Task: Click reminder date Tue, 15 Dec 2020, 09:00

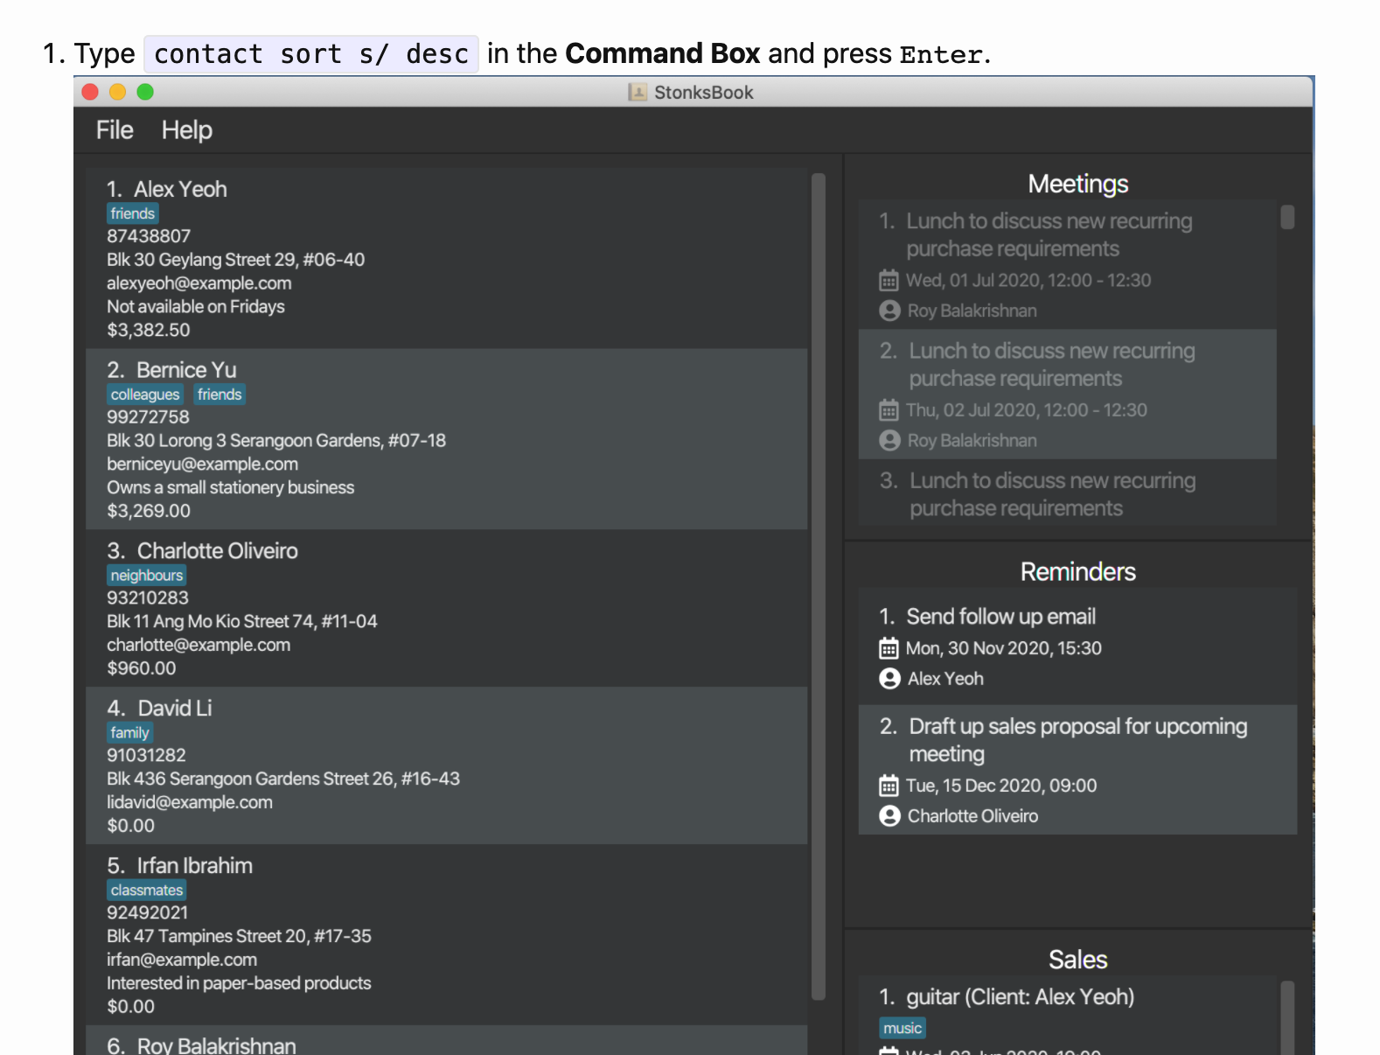Action: pos(1001,786)
